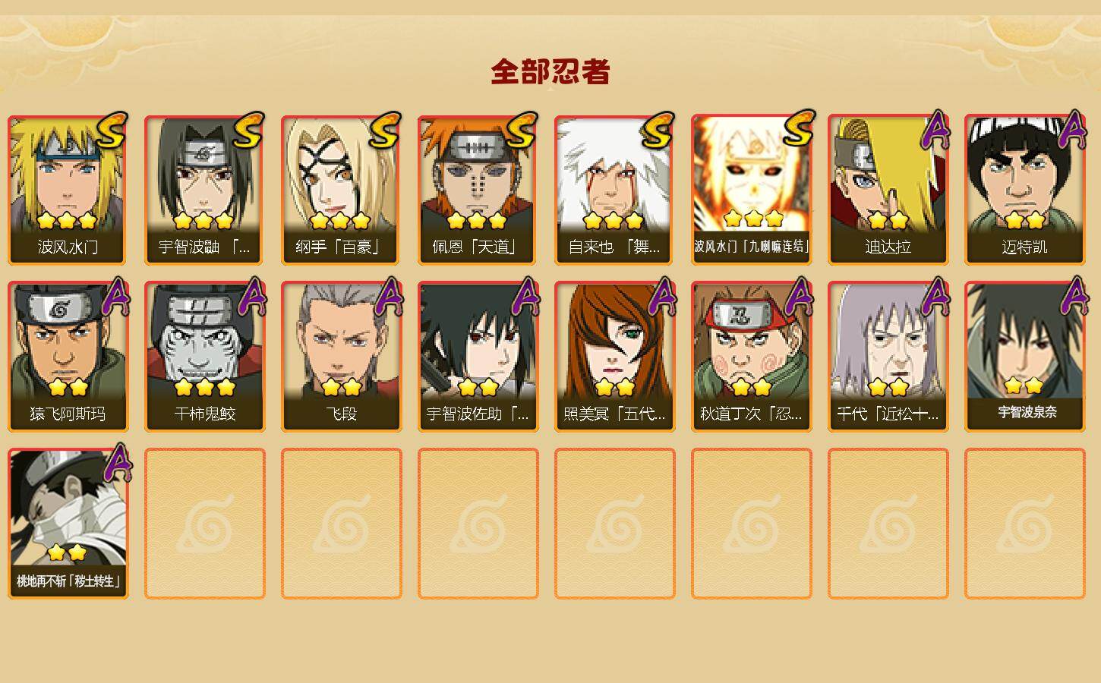Image resolution: width=1101 pixels, height=683 pixels.
Task: Select the 波风水门 ninja card
Action: (68, 190)
